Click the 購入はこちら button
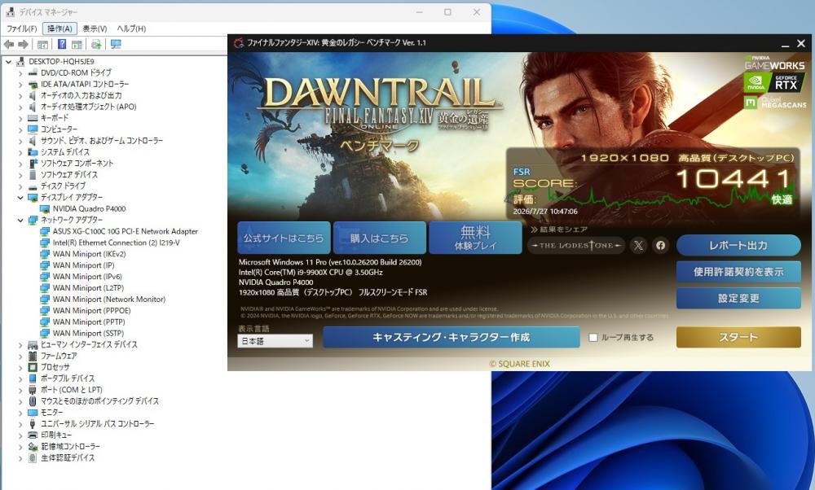815x490 pixels. coord(380,238)
